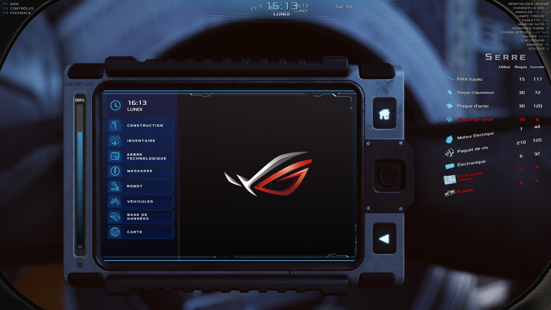
Task: Click the 'Requis' column header
Action: (x=521, y=67)
